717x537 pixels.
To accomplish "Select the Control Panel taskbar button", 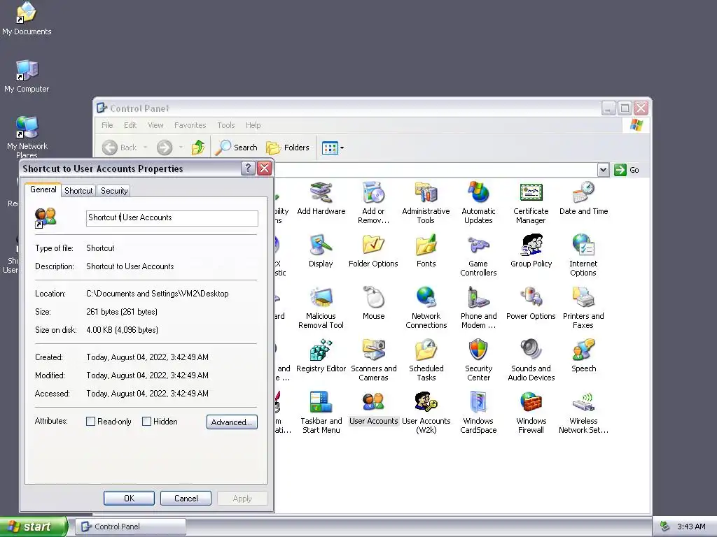I will [130, 527].
